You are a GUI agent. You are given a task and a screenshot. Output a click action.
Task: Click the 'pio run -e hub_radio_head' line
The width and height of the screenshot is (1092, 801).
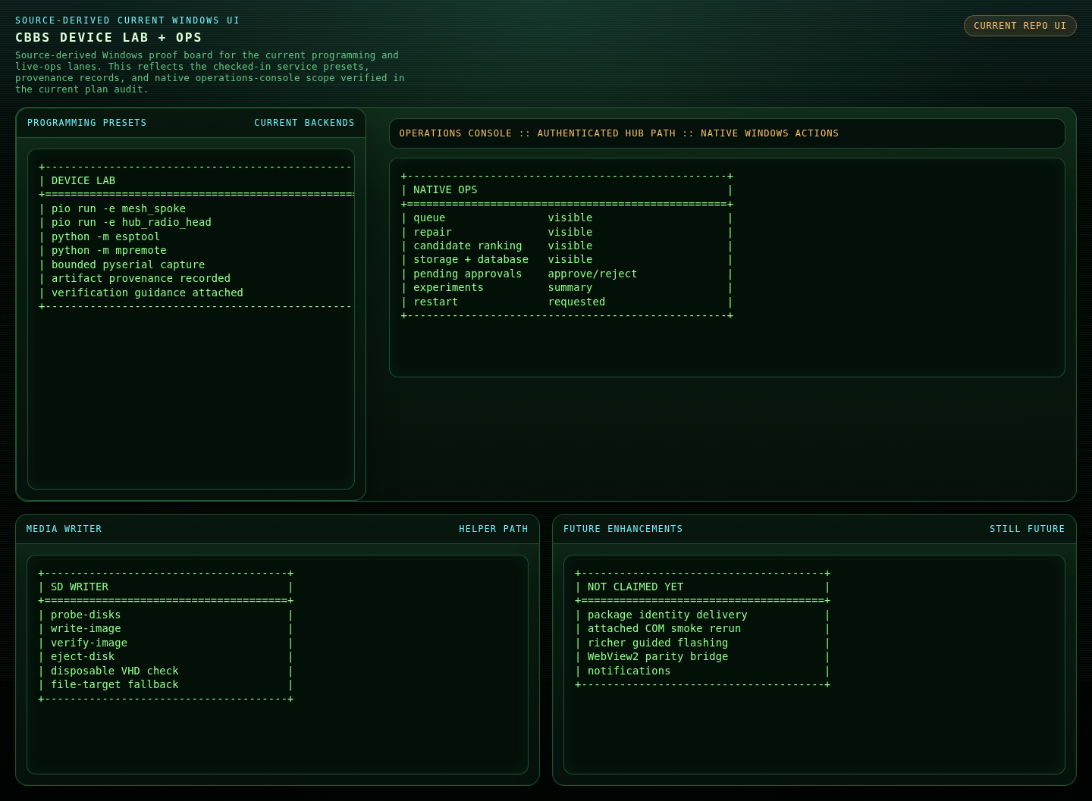click(131, 222)
